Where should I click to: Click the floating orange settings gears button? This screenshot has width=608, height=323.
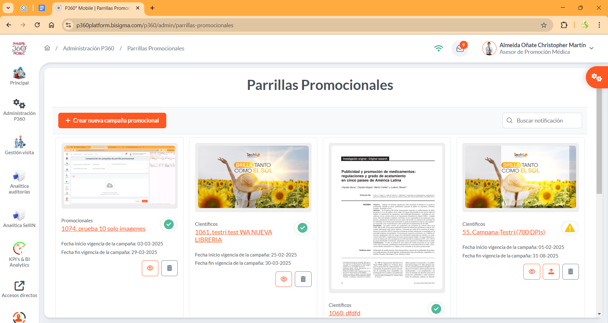click(x=596, y=77)
